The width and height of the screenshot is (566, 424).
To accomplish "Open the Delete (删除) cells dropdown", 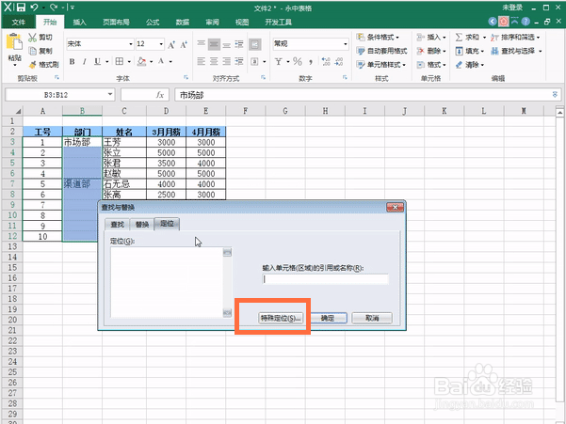I will [431, 51].
